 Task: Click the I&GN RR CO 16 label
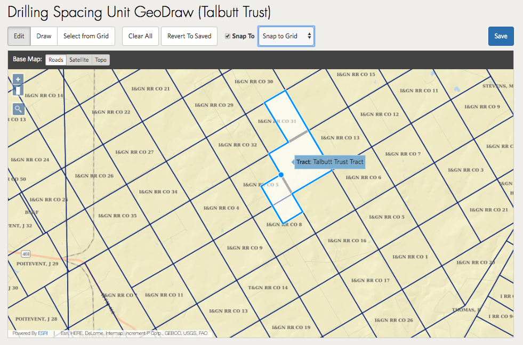tap(347, 241)
